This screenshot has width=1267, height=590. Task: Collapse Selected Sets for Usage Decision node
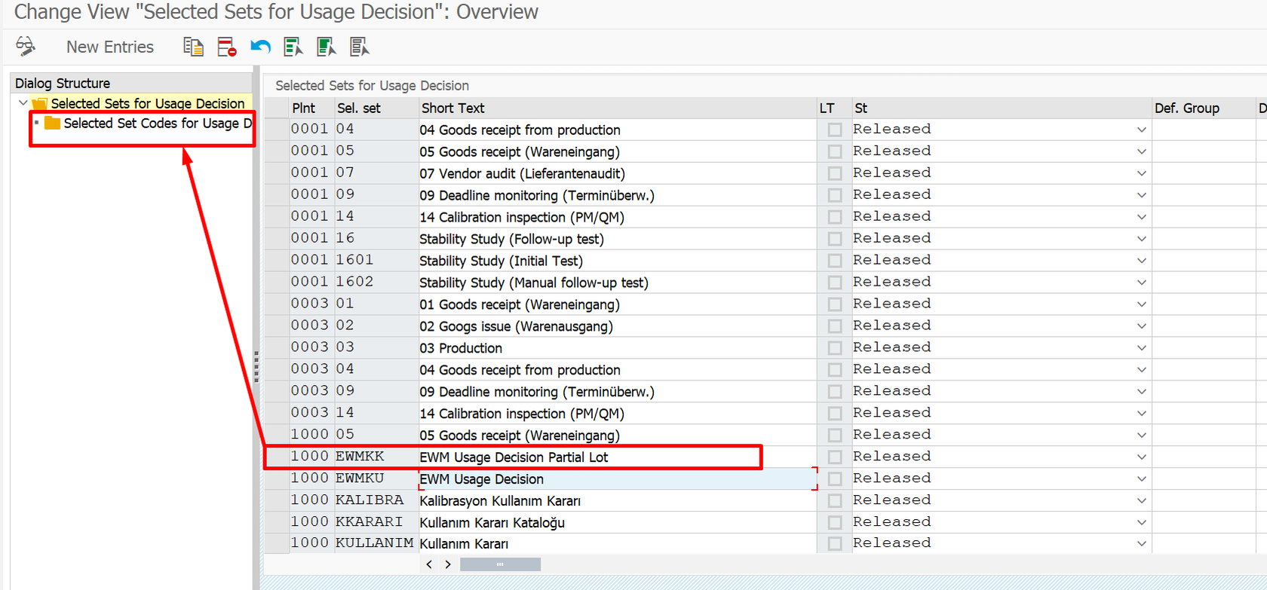tap(23, 103)
